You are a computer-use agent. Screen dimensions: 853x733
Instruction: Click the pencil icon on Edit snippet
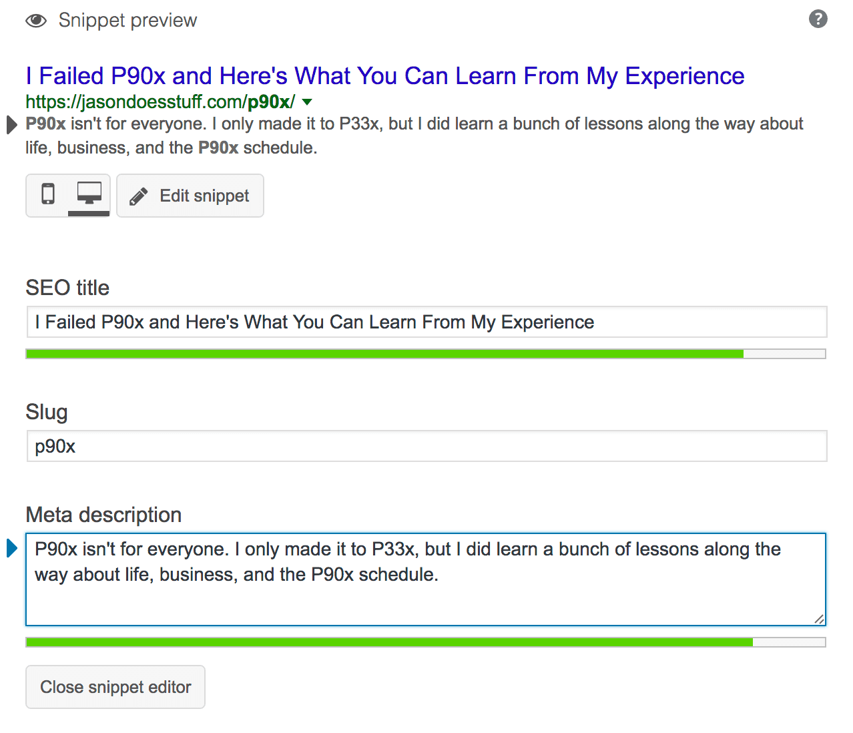pos(138,195)
